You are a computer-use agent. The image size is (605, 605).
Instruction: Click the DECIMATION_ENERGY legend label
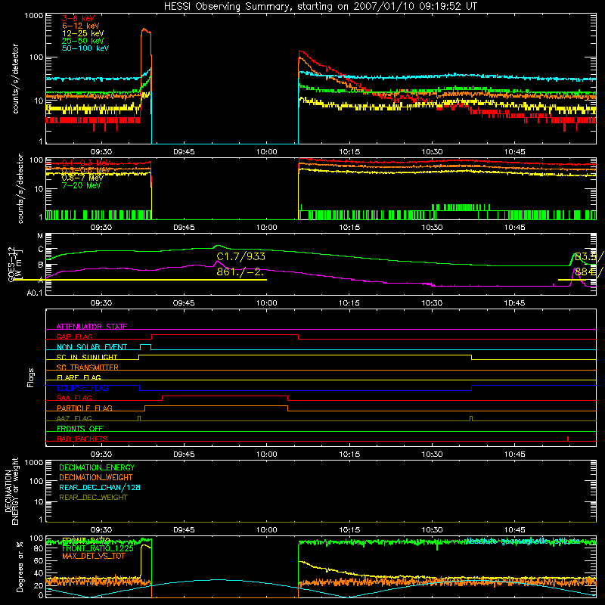pyautogui.click(x=97, y=467)
